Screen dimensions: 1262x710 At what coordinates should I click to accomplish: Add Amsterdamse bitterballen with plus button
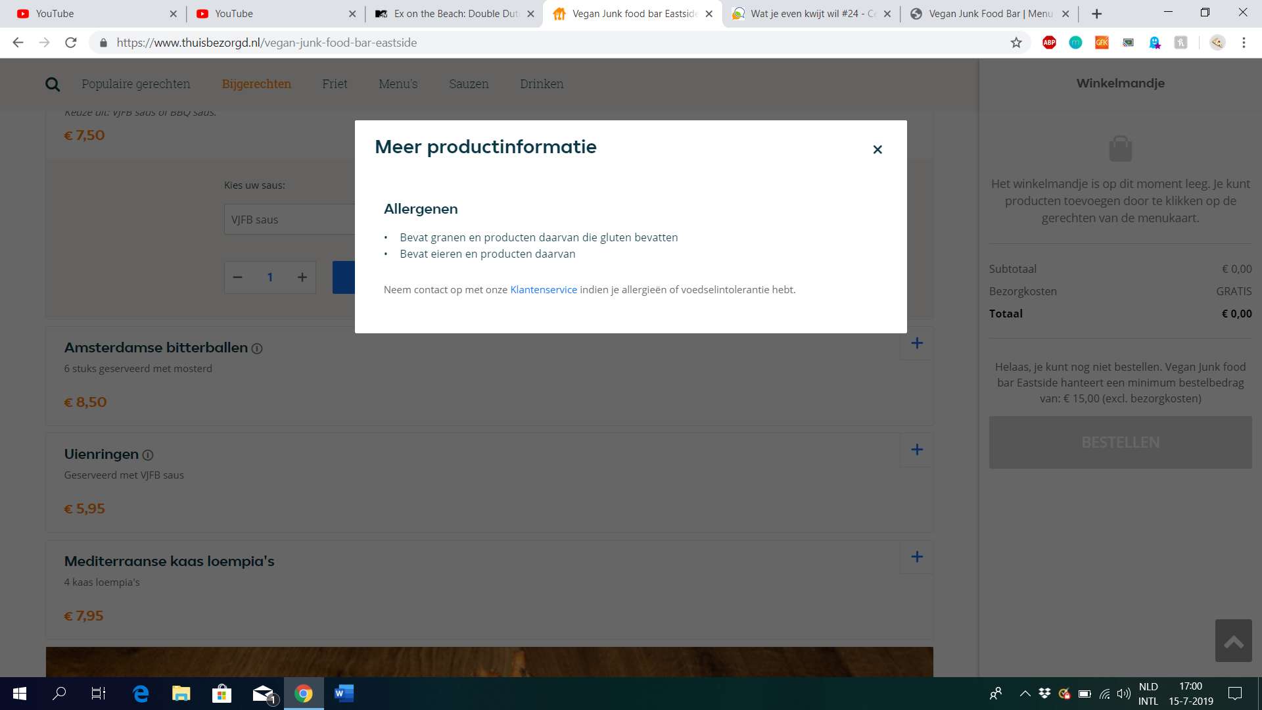tap(916, 343)
